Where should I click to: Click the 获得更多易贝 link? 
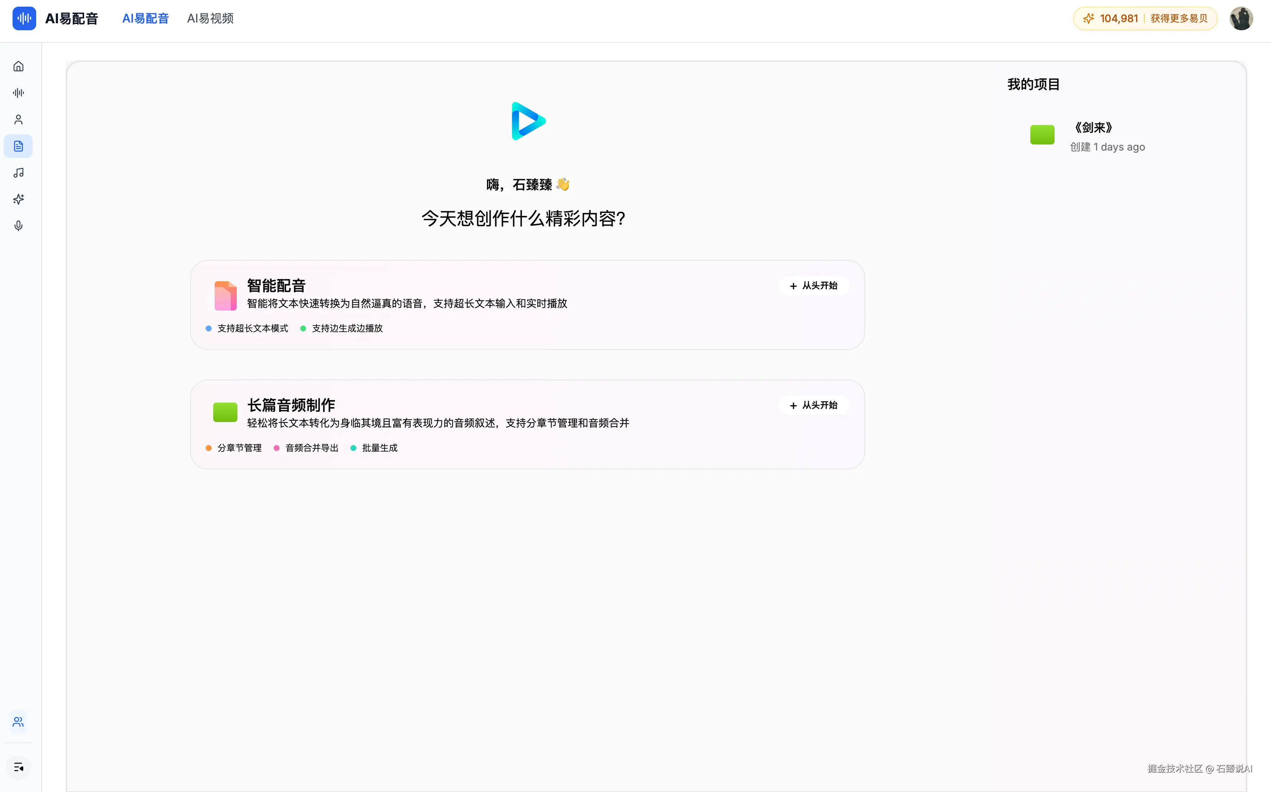pyautogui.click(x=1179, y=18)
